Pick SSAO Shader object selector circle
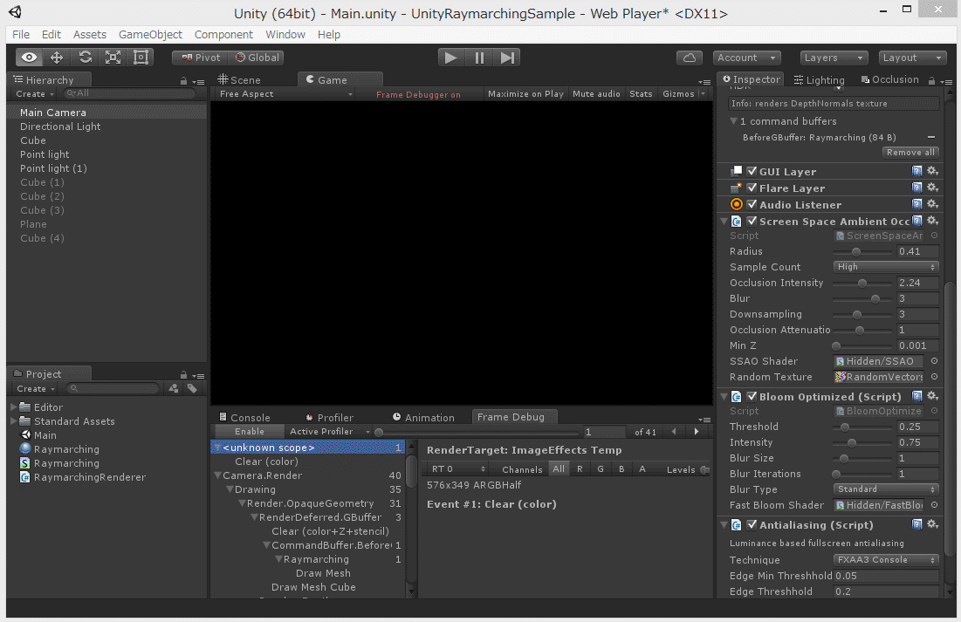The width and height of the screenshot is (961, 622). tap(934, 361)
